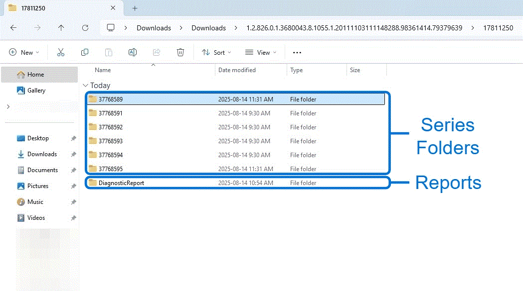This screenshot has width=523, height=291.
Task: Click the Share icon in toolbar
Action: point(157,52)
